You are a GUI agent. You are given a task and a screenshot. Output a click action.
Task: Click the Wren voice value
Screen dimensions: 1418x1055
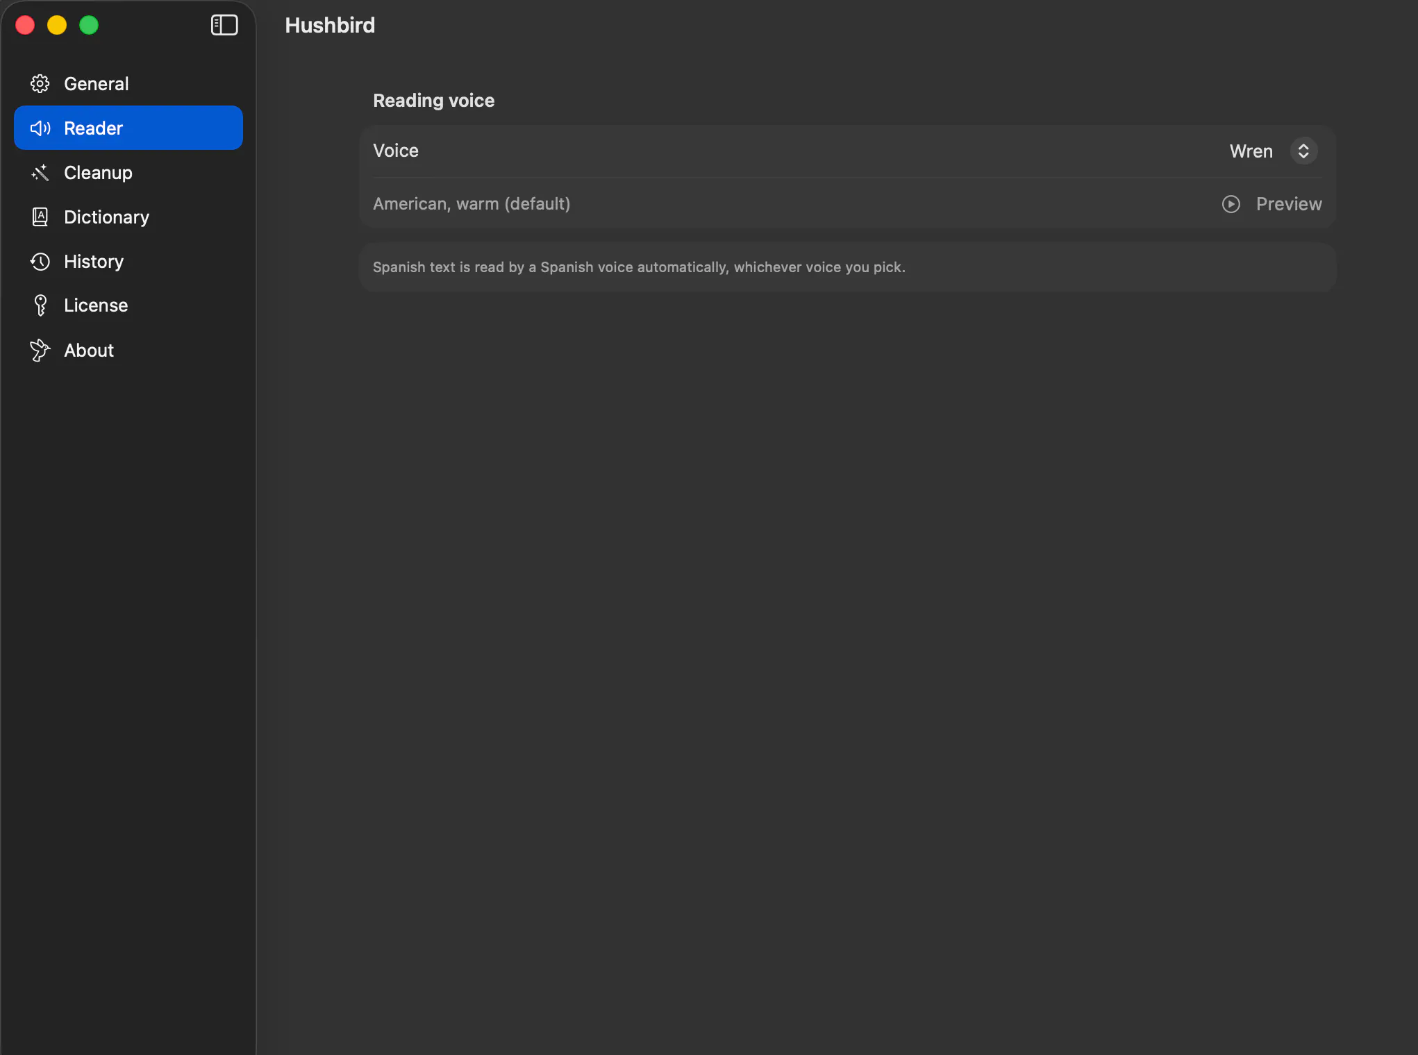[1251, 151]
